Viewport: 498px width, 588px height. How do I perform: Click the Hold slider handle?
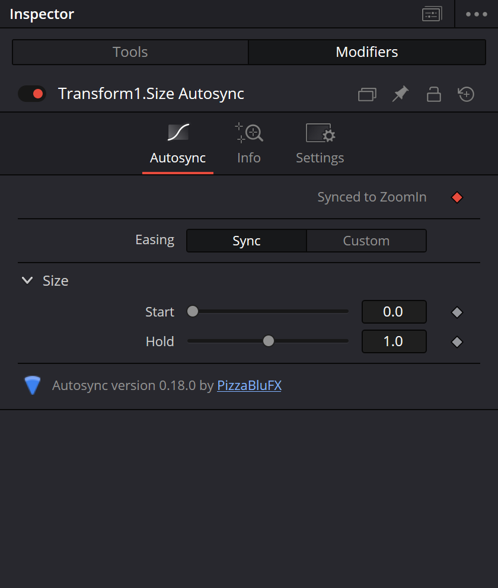click(x=269, y=341)
